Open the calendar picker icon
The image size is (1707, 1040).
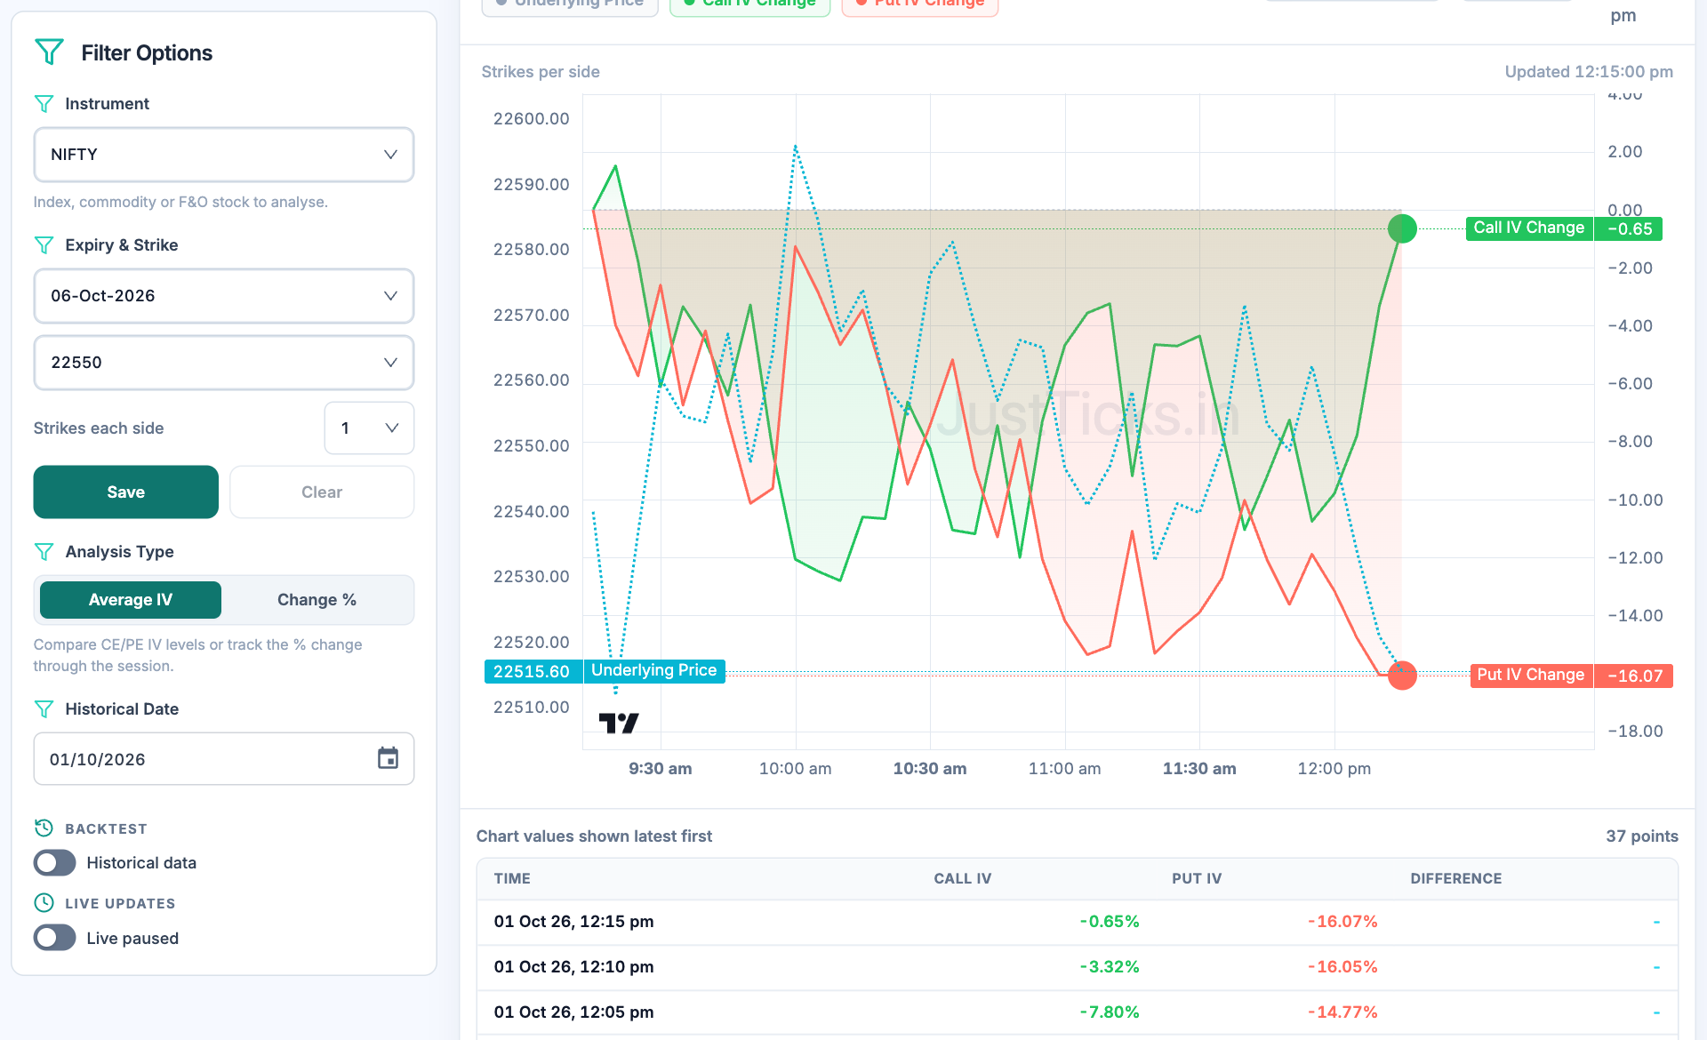388,758
